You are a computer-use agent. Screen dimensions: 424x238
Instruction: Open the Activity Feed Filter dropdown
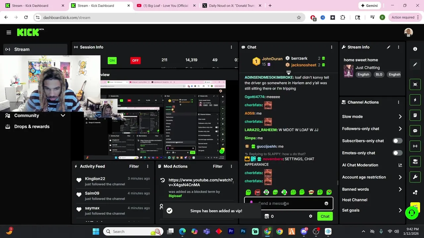134,166
